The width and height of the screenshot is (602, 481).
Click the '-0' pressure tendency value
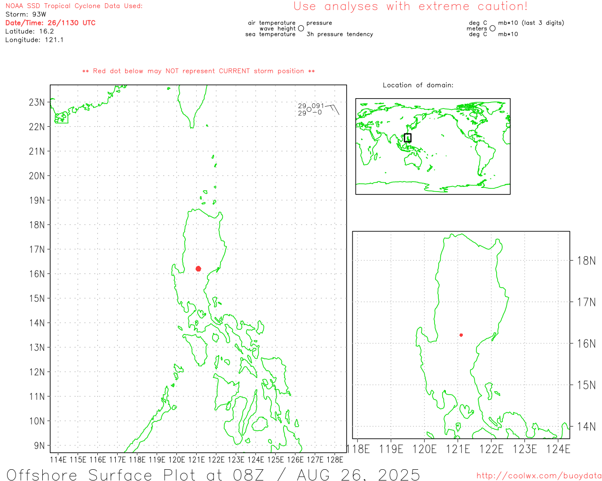(317, 112)
